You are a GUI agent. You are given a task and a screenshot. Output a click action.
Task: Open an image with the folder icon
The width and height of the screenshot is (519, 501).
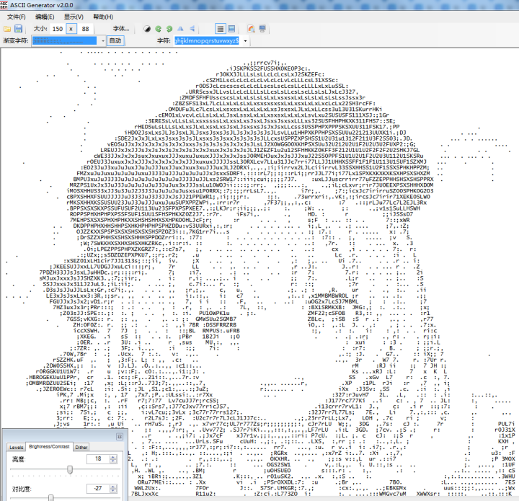pos(7,29)
